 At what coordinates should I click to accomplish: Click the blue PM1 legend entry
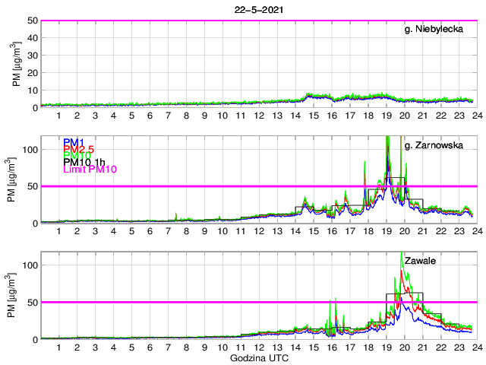point(74,142)
